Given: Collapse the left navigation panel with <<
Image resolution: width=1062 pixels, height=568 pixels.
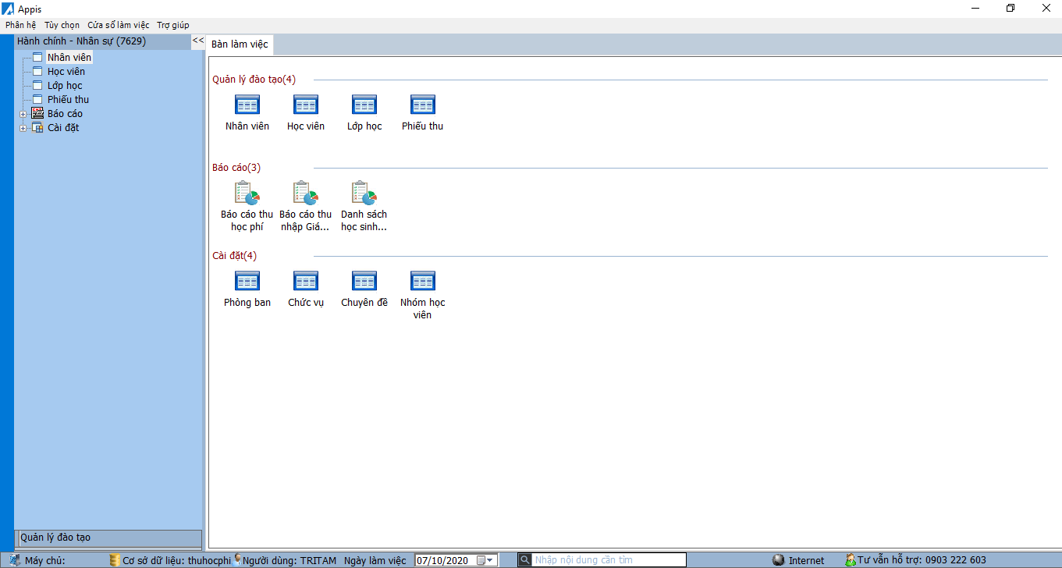Looking at the screenshot, I should tap(198, 41).
